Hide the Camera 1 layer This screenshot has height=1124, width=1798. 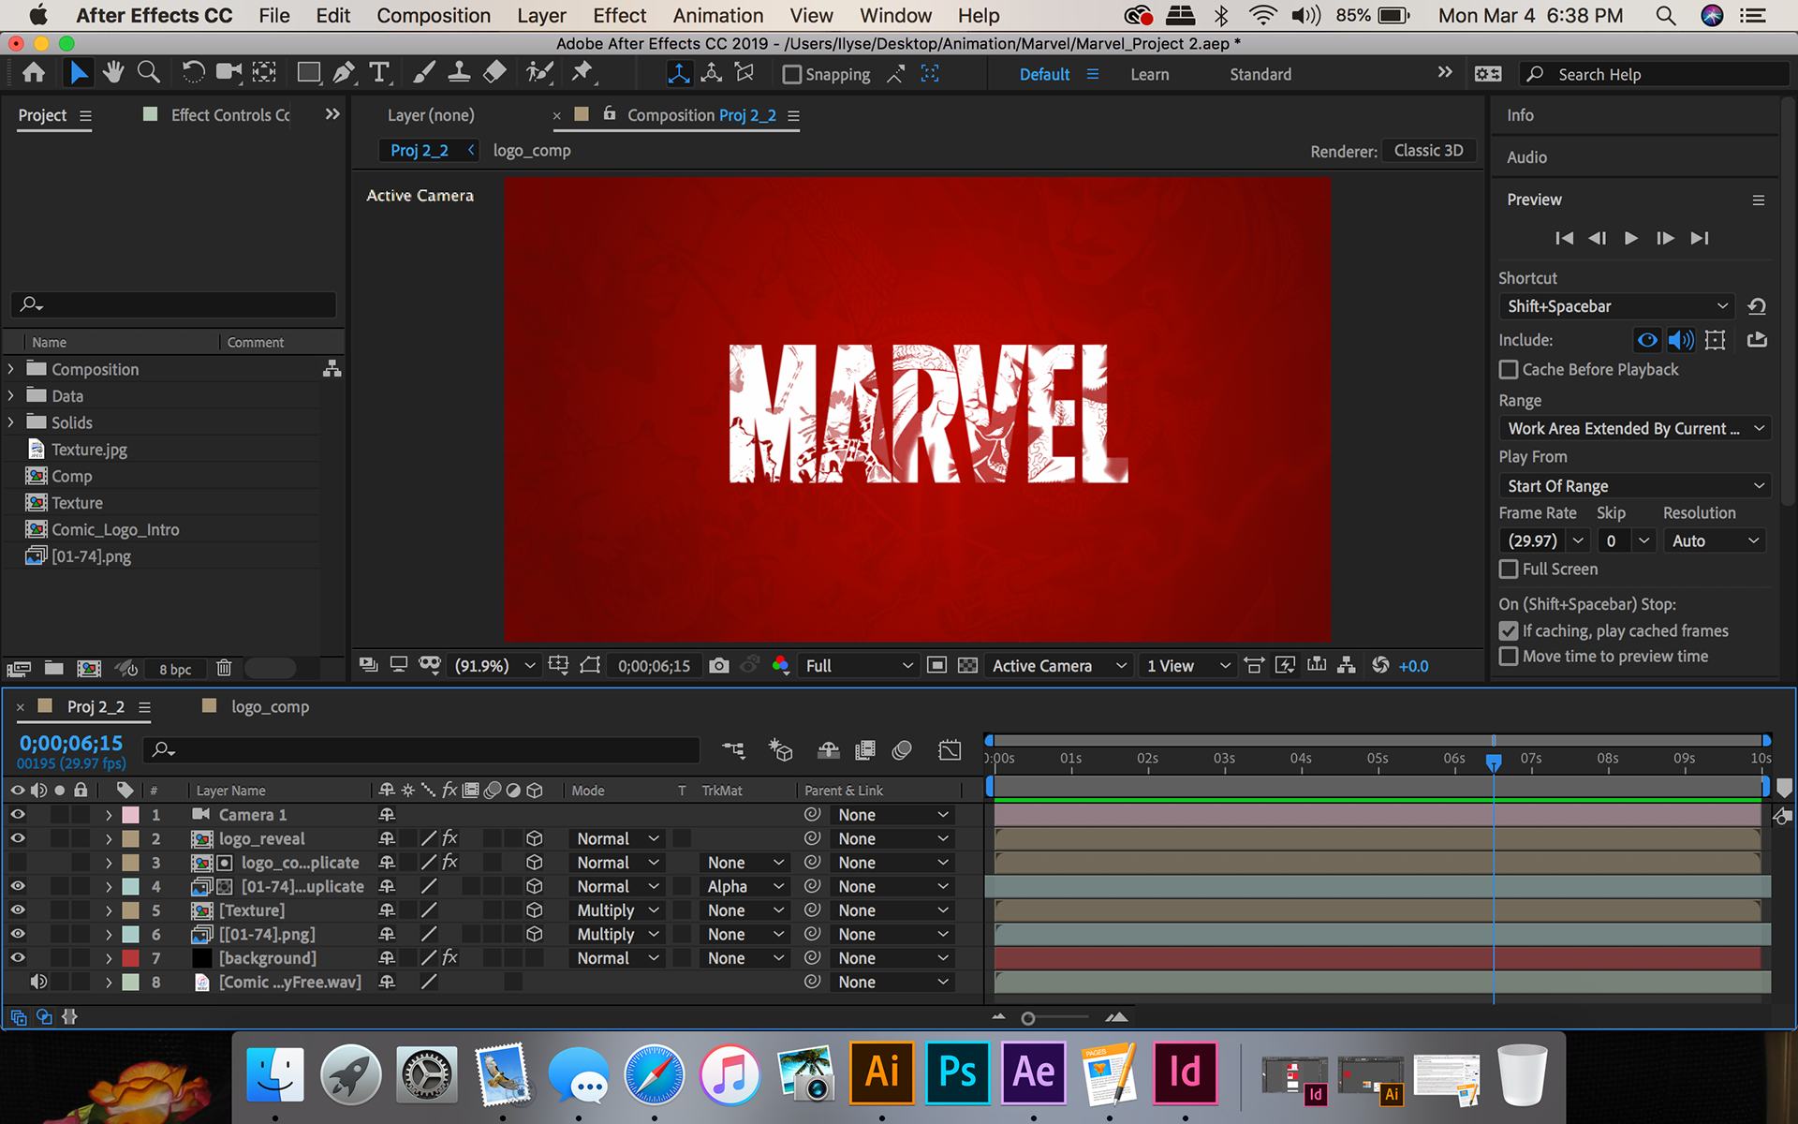[x=17, y=815]
